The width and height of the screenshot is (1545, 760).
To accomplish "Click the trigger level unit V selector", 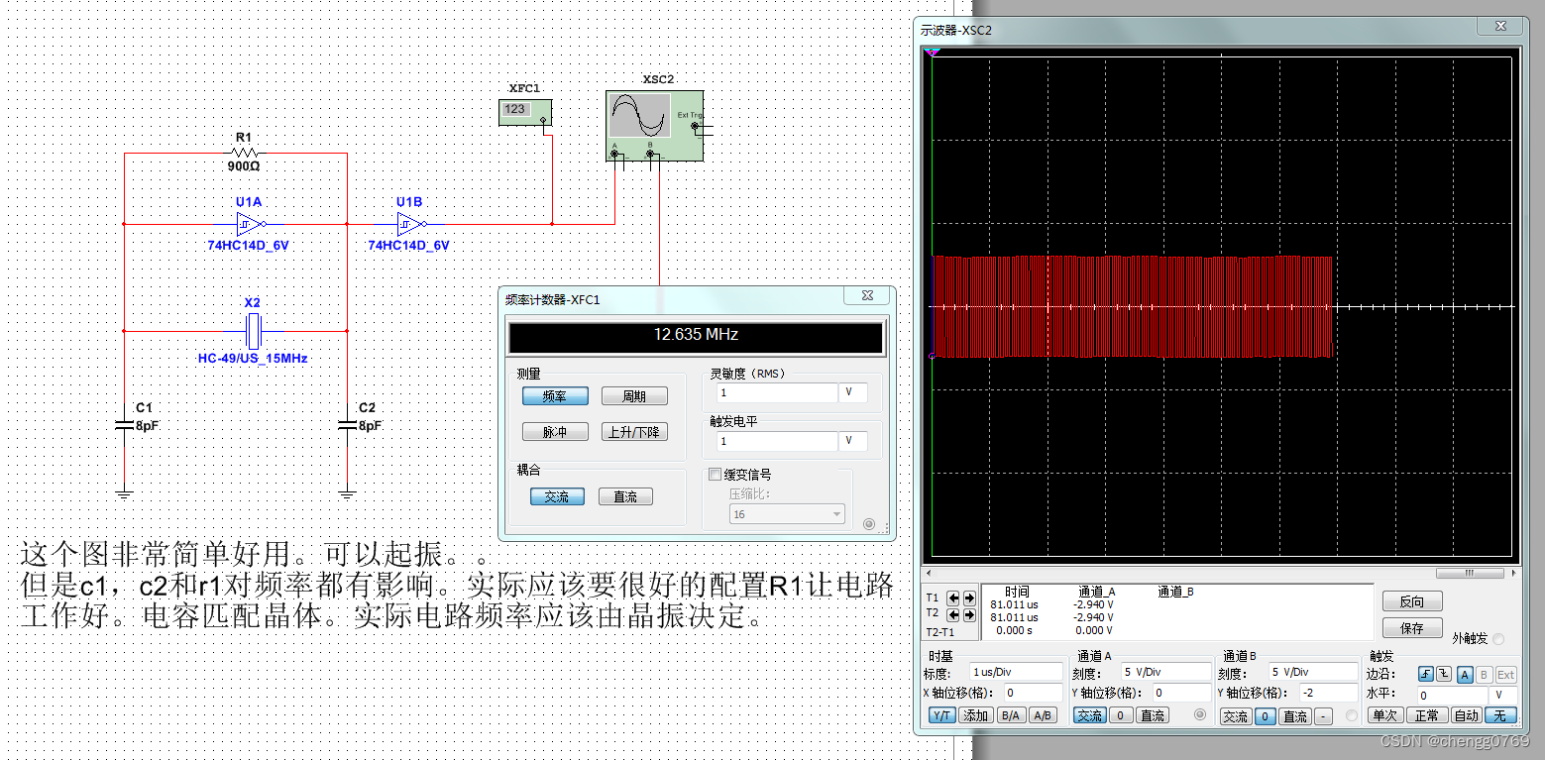I will [852, 440].
